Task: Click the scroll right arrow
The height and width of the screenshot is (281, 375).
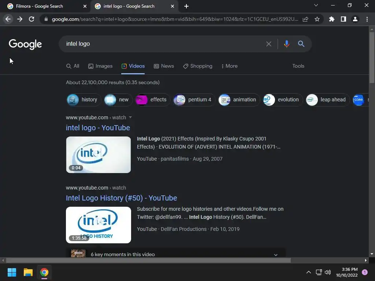Action: (x=366, y=260)
